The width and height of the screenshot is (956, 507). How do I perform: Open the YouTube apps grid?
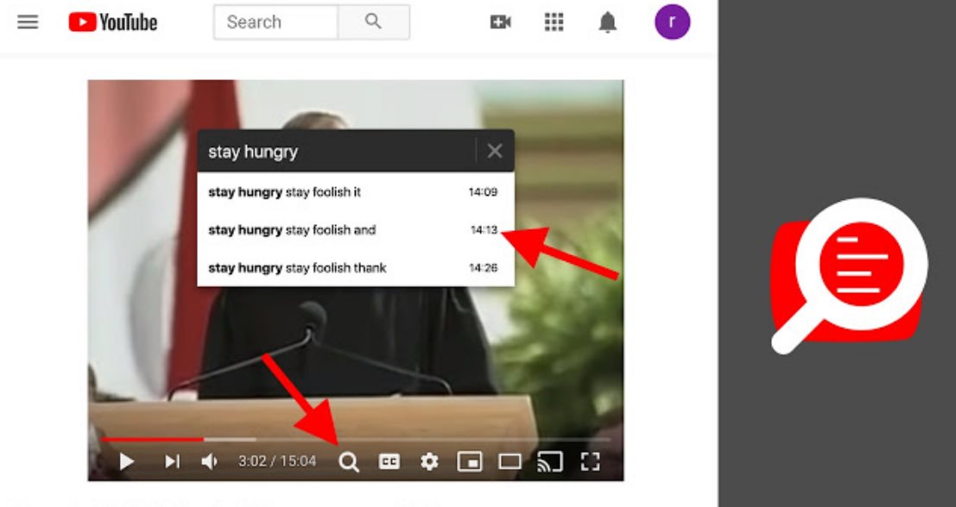click(554, 22)
